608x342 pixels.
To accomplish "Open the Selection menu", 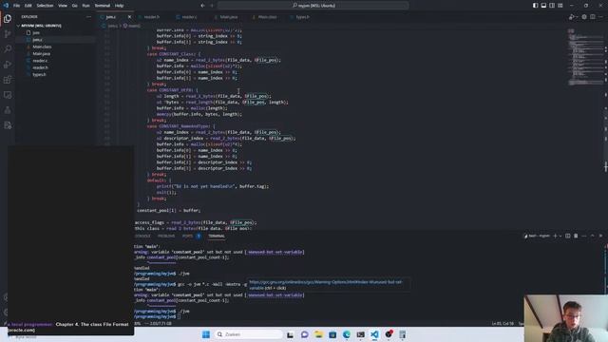I will (45, 6).
